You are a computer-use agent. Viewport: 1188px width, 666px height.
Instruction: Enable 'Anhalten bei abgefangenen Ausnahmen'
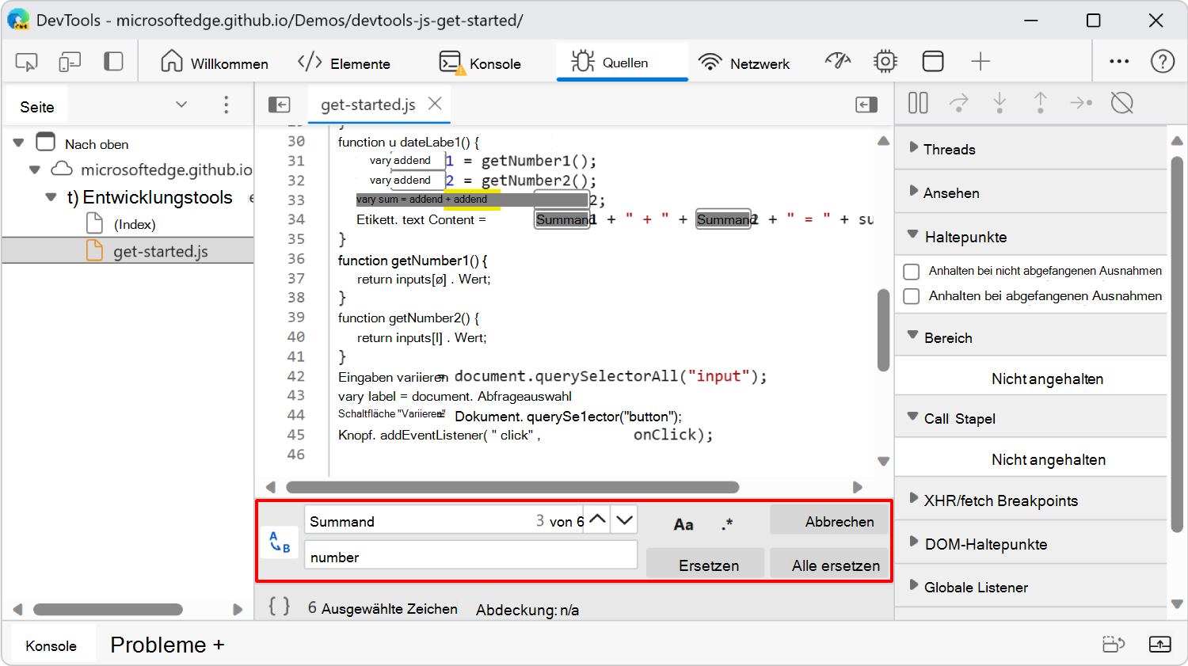pyautogui.click(x=911, y=298)
